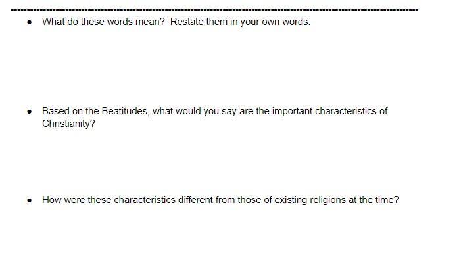
Task: Click blank answer area below "Christianity?" line
Action: coord(214,161)
